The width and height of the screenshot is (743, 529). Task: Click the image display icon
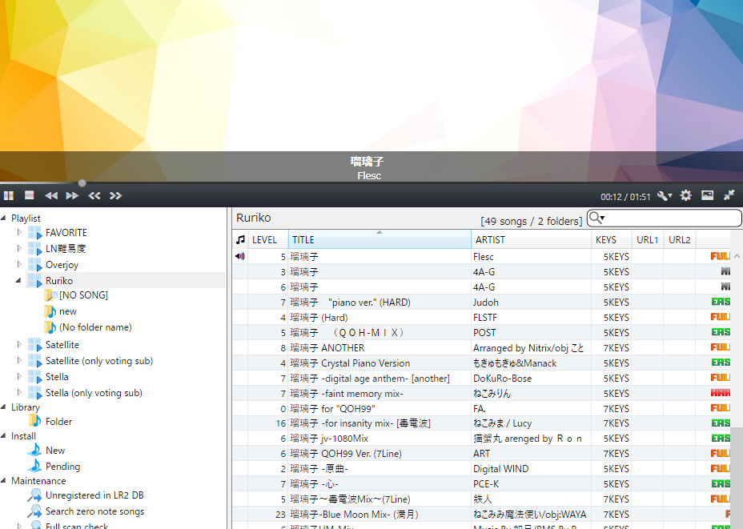point(708,195)
